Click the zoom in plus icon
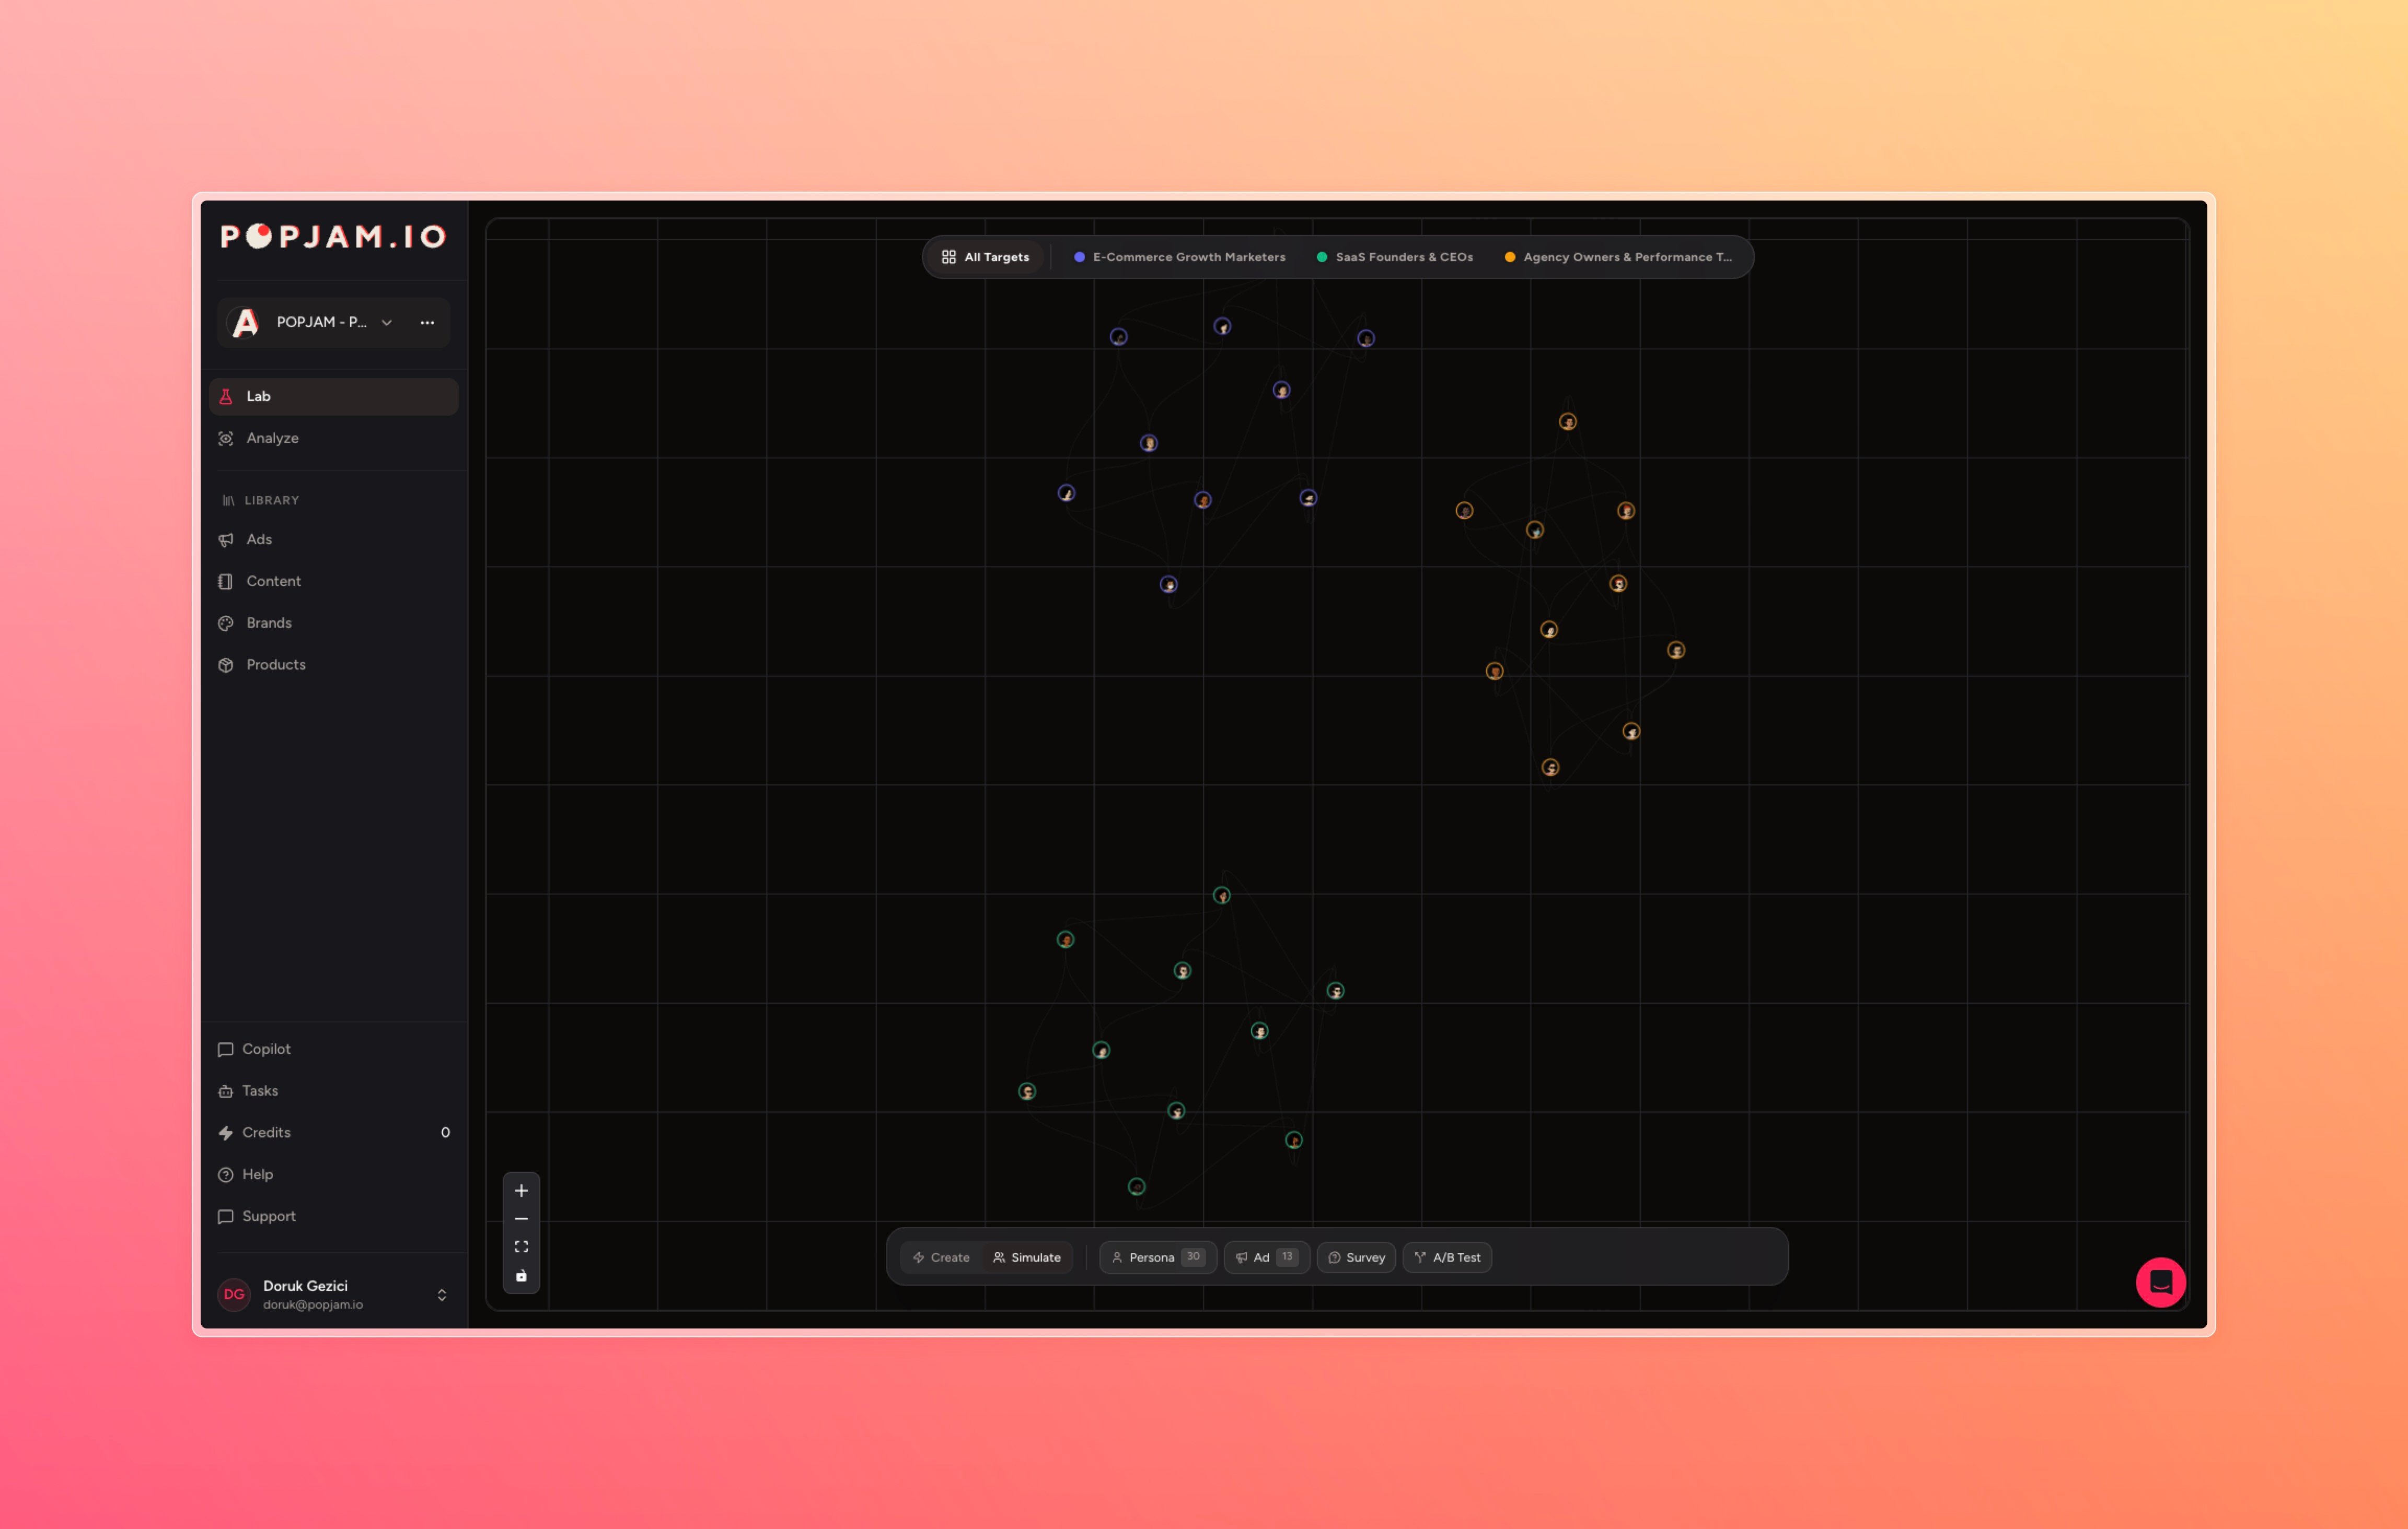This screenshot has width=2408, height=1529. click(521, 1190)
